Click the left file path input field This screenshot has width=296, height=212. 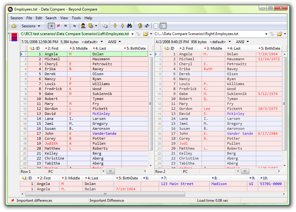click(75, 34)
